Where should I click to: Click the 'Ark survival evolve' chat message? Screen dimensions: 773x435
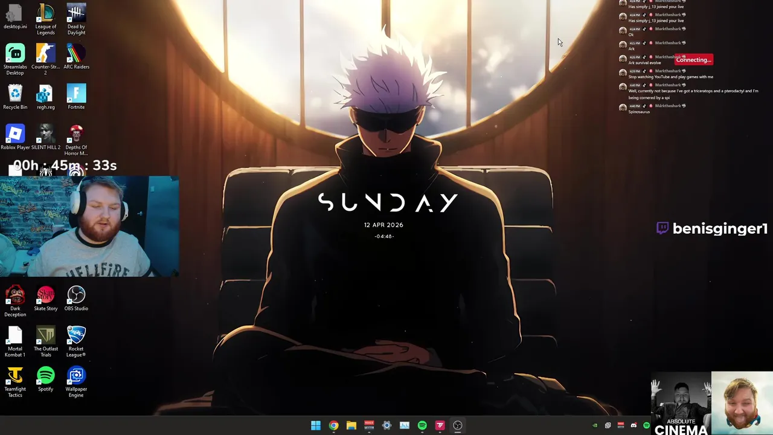coord(644,63)
